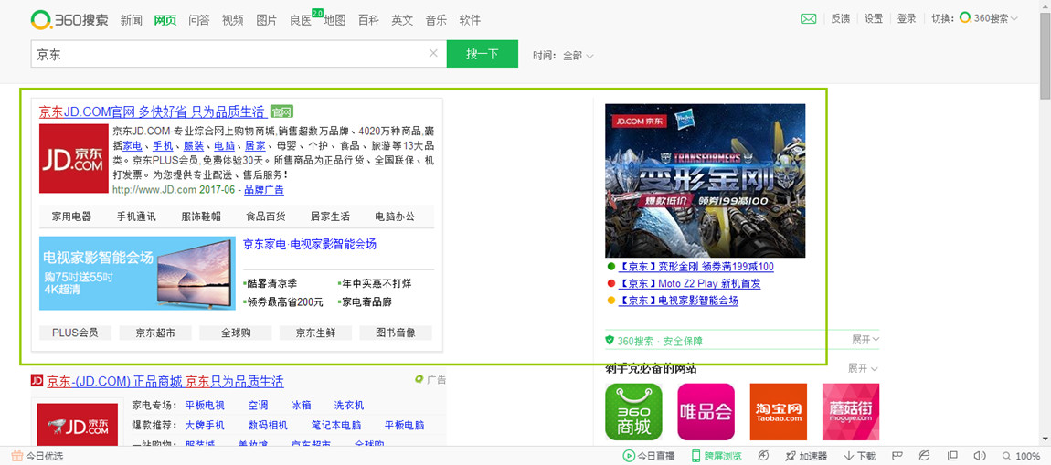1051x465 pixels.
Task: Click the 手机通讯 category button
Action: click(x=136, y=217)
